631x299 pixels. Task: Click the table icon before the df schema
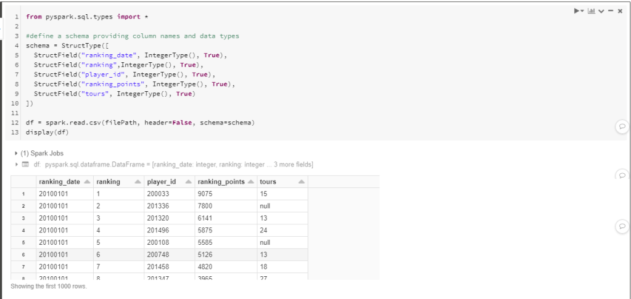[25, 165]
